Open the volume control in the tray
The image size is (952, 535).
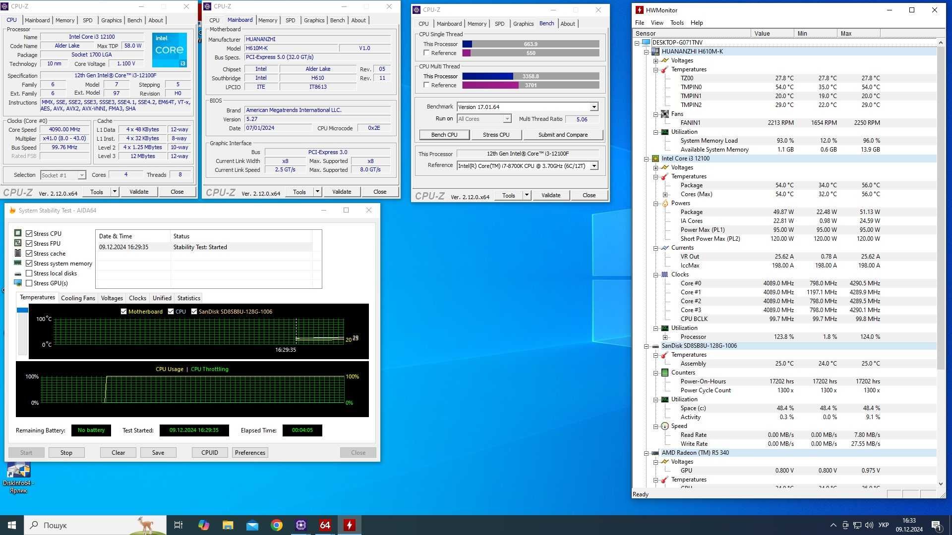pos(869,525)
